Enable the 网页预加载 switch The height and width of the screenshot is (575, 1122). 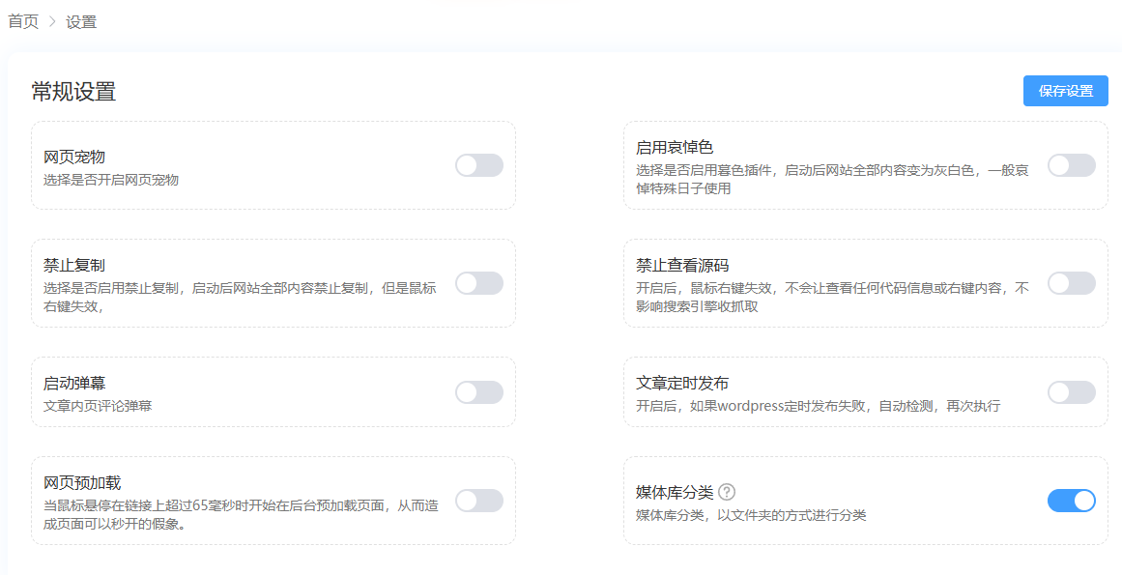coord(479,501)
